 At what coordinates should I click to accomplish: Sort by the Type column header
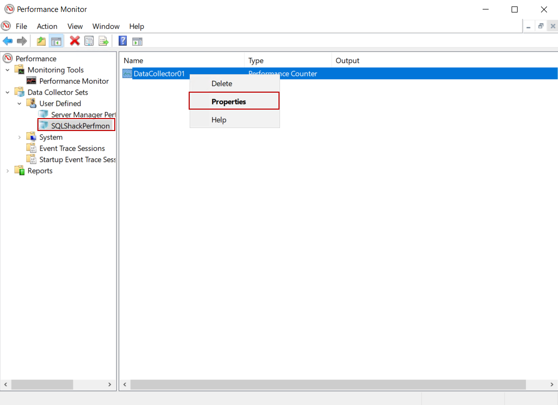(288, 60)
